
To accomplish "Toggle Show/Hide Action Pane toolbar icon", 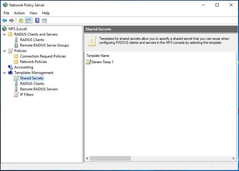I will pos(44,21).
